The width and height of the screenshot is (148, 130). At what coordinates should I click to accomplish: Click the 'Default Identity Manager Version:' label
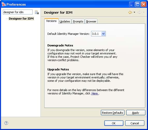tap(68, 34)
